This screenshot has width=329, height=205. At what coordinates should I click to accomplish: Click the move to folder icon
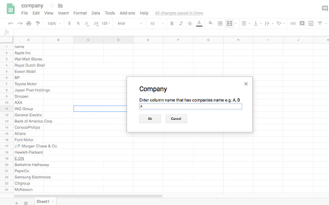click(x=61, y=6)
